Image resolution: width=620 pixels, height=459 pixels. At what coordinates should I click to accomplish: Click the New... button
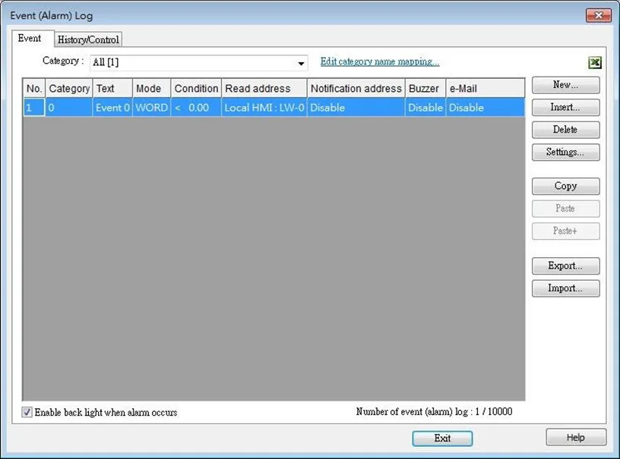(565, 85)
